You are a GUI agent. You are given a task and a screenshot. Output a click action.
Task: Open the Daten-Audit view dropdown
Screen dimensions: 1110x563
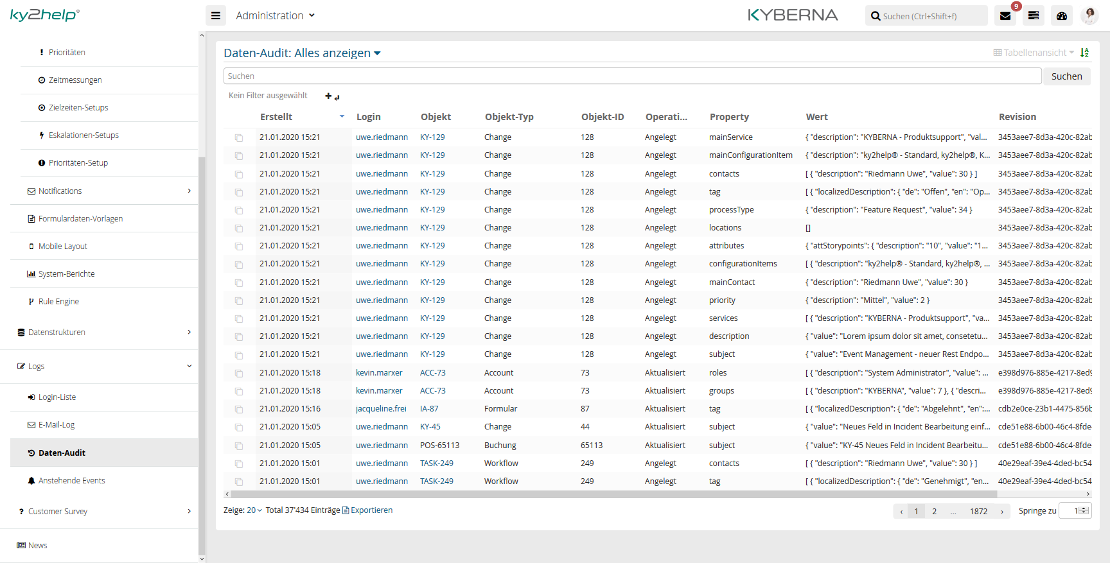click(x=377, y=53)
